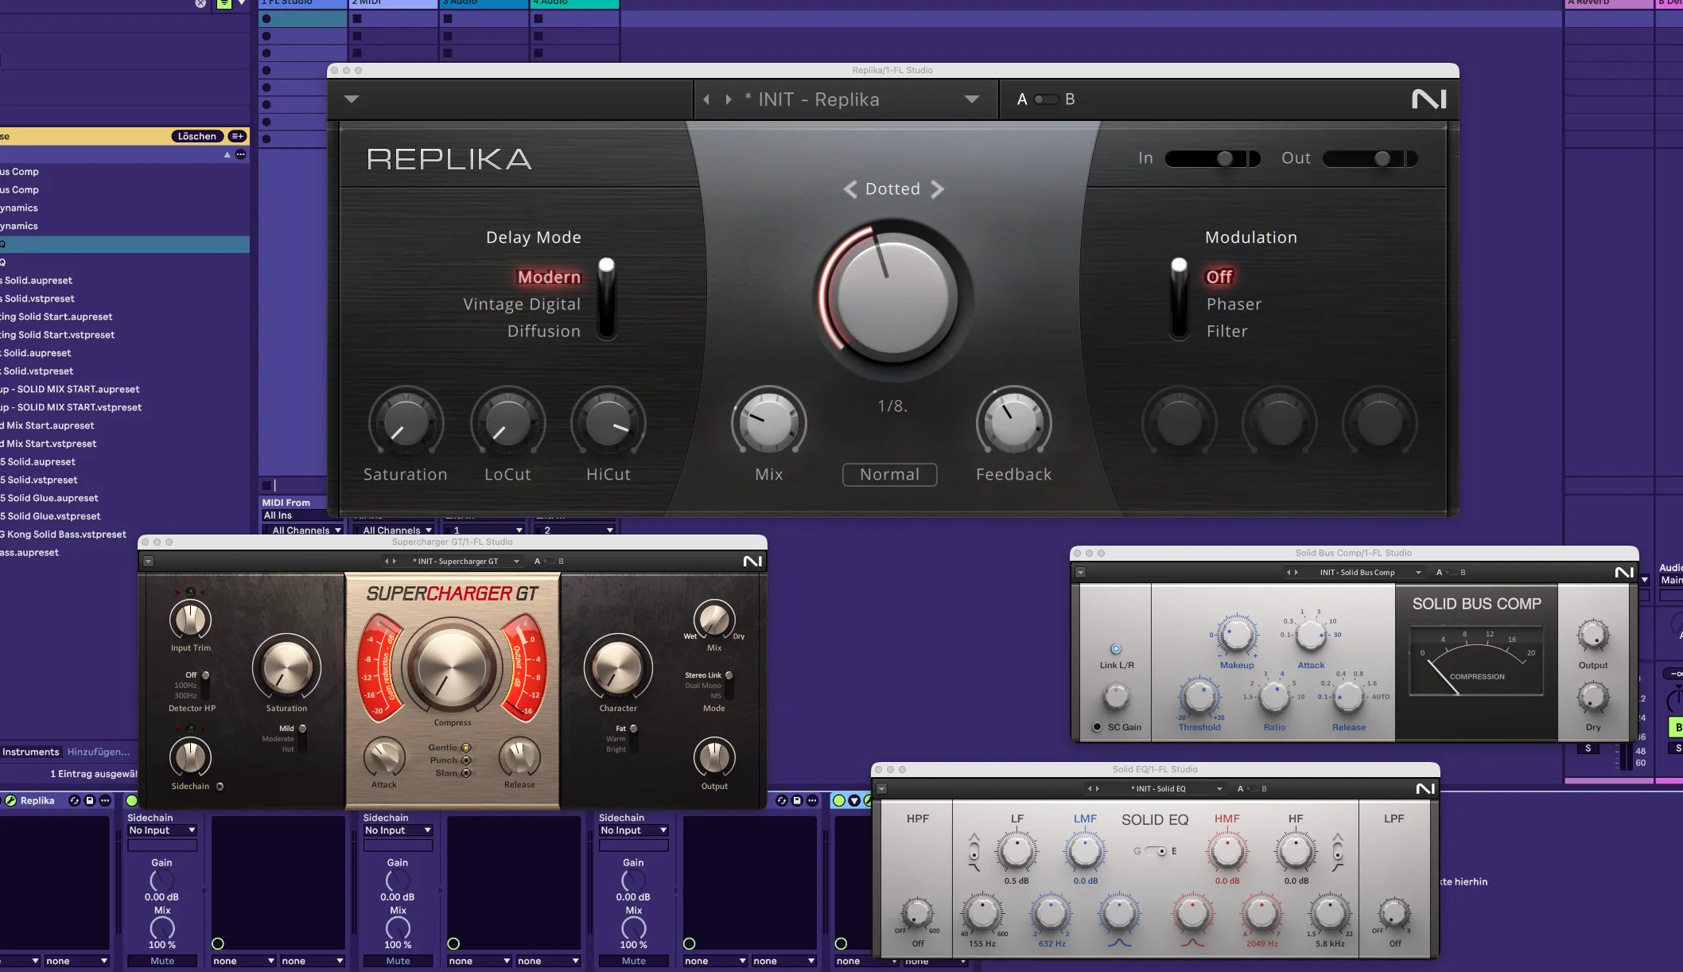Click the Normal button in Replika
The image size is (1683, 972).
tap(889, 475)
